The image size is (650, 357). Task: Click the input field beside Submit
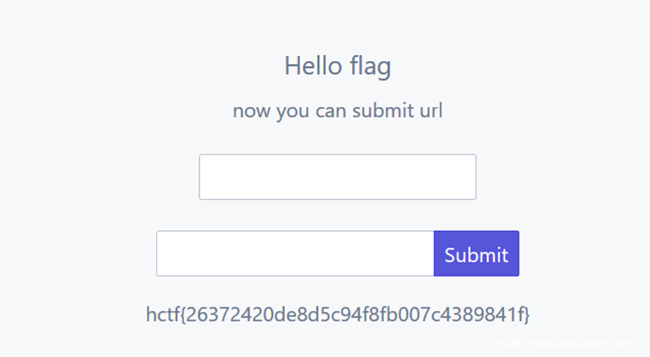coord(295,254)
